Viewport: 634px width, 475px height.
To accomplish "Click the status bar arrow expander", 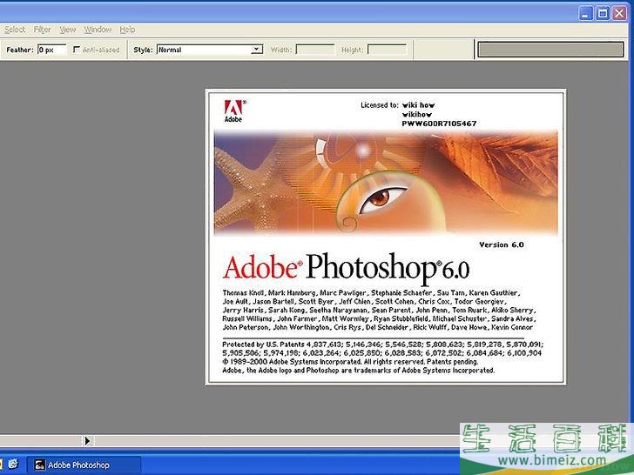I will (87, 441).
